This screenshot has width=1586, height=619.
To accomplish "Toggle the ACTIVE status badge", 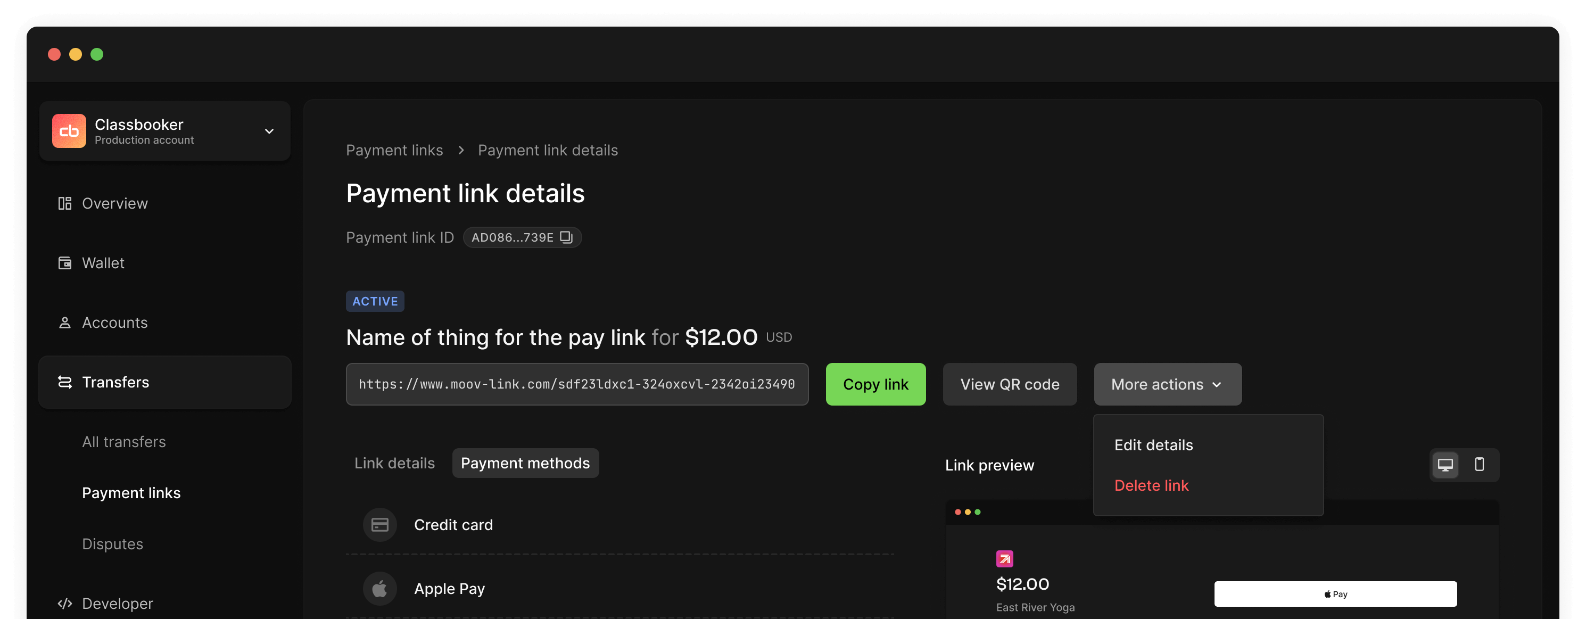I will click(374, 300).
